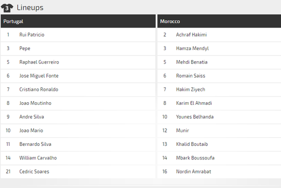Viewport: 281px width, 188px height.
Task: Select Cristiano Ronaldo player name
Action: coord(39,90)
